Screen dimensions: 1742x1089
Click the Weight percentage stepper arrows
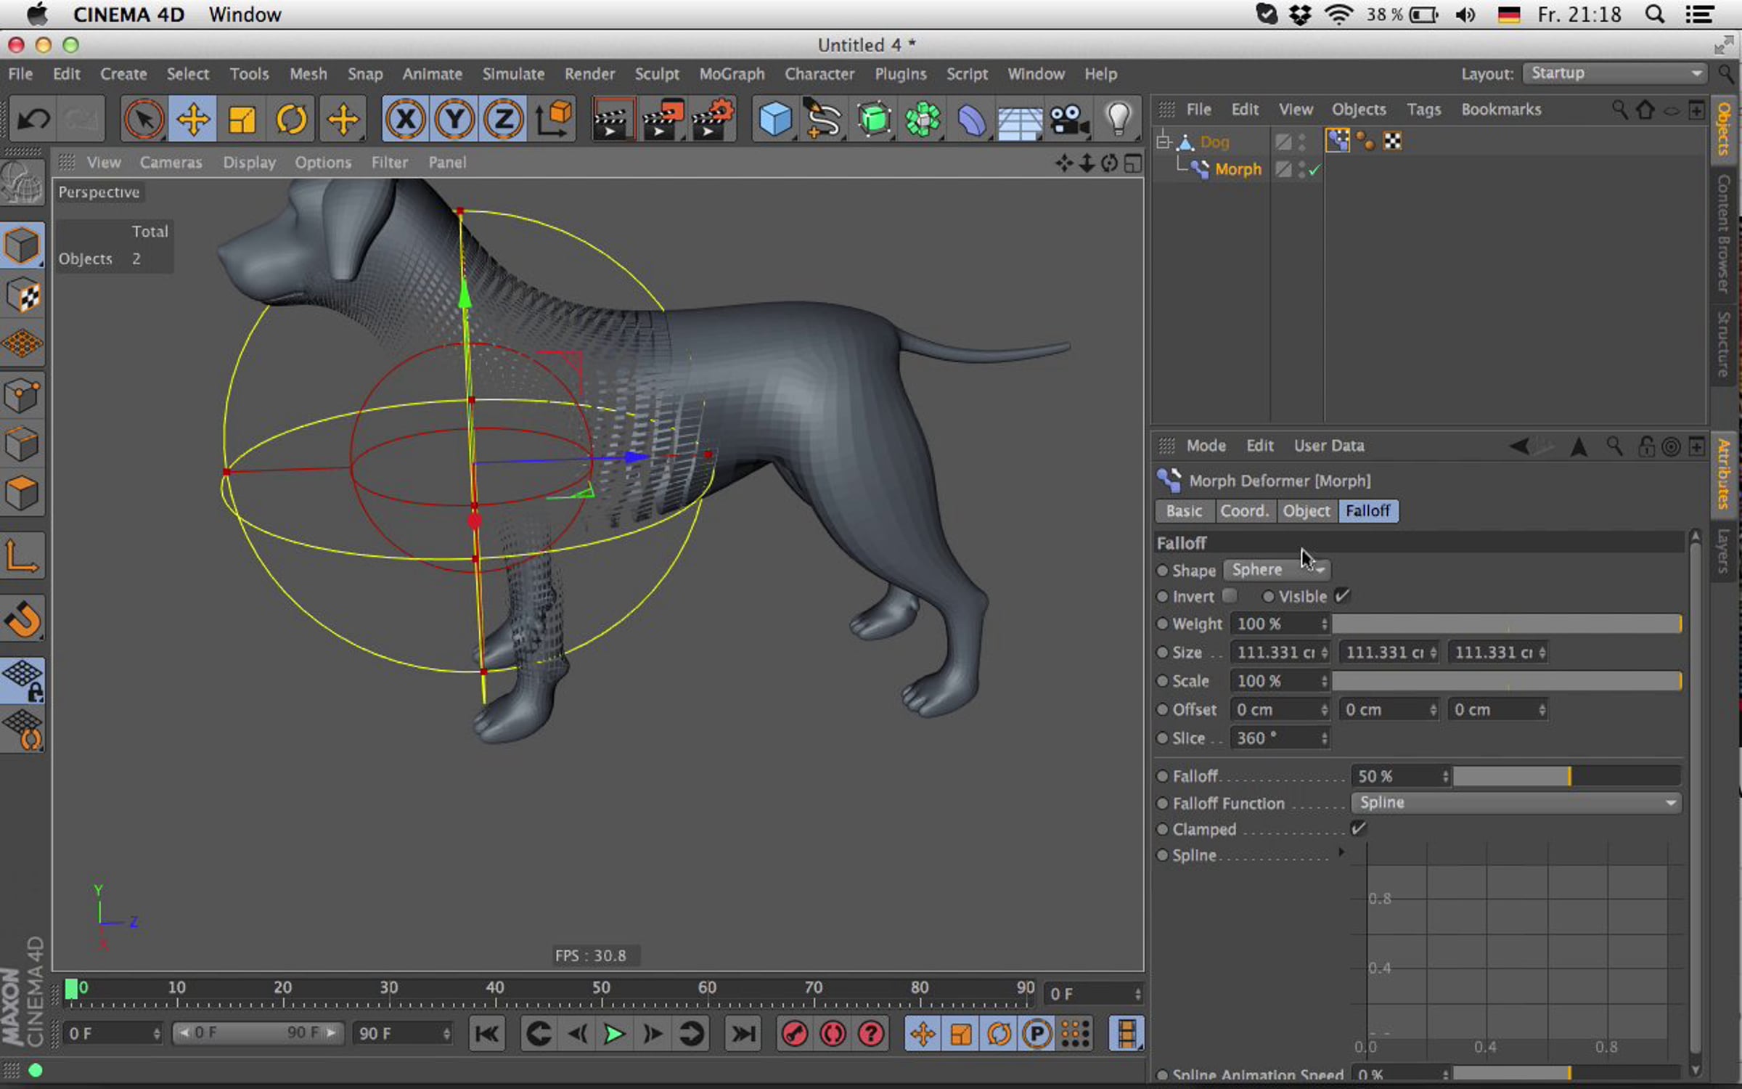coord(1324,624)
